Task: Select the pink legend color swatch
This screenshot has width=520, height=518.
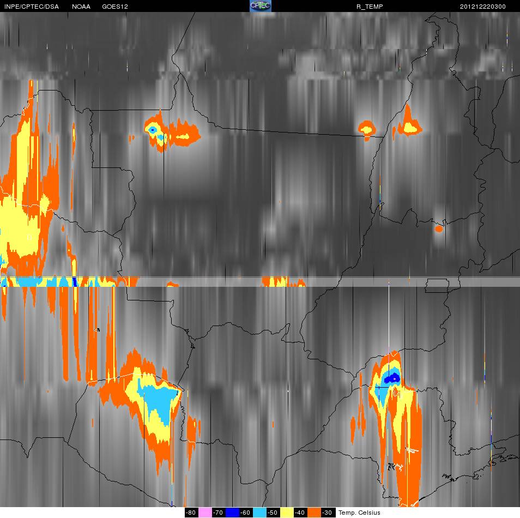Action: [205, 513]
